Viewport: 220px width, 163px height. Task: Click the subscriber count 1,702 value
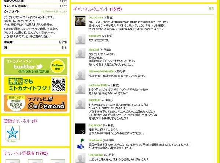point(63,6)
